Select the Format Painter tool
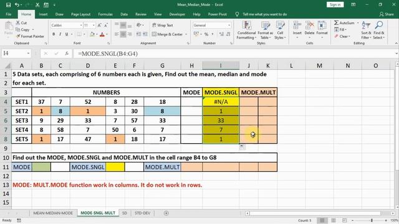 coord(30,36)
